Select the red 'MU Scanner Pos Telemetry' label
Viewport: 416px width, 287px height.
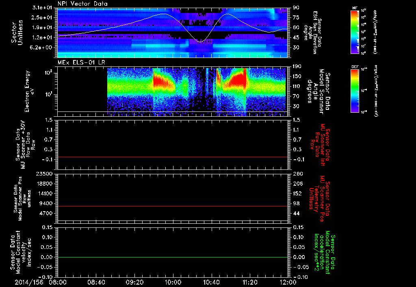319,199
